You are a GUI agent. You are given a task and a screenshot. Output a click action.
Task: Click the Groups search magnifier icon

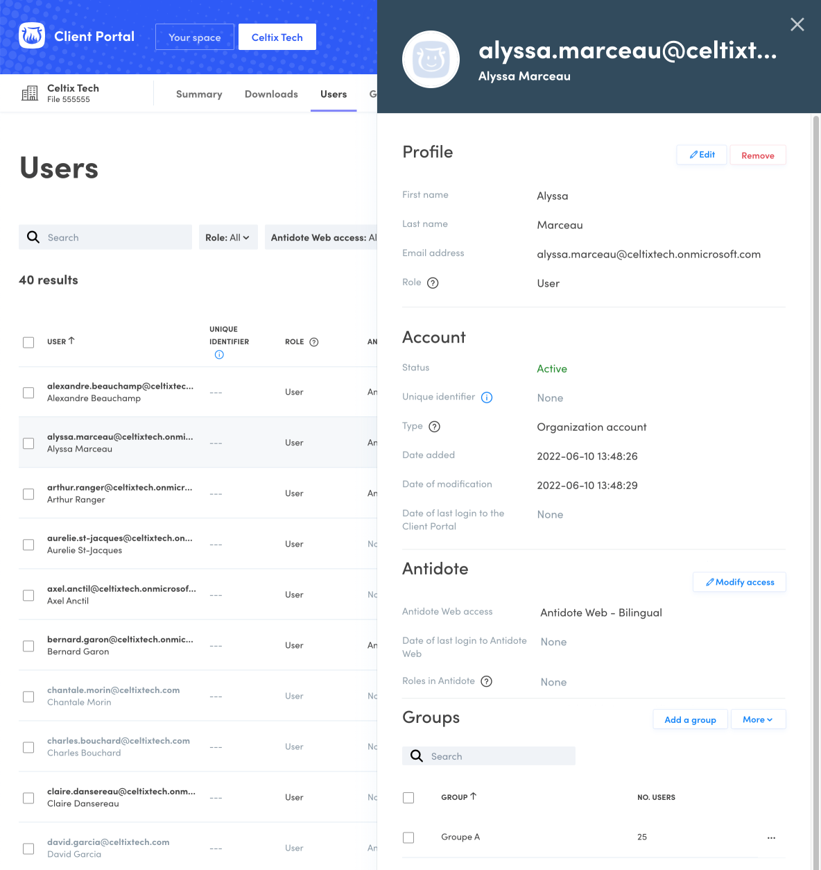(417, 756)
